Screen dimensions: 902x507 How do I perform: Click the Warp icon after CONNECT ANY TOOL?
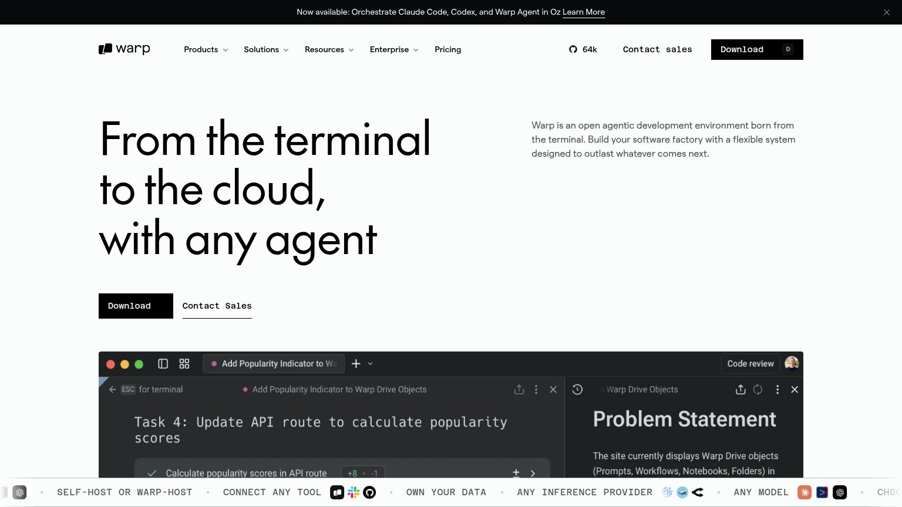337,492
